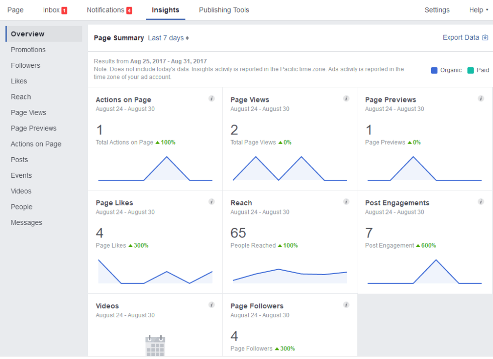Viewport: 493px width, 359px height.
Task: Click the blue Organic legend swatch
Action: (434, 70)
